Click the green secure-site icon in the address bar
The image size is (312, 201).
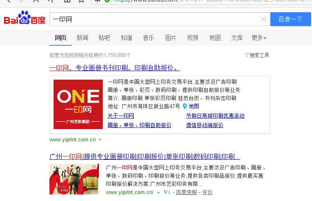[107, 1]
